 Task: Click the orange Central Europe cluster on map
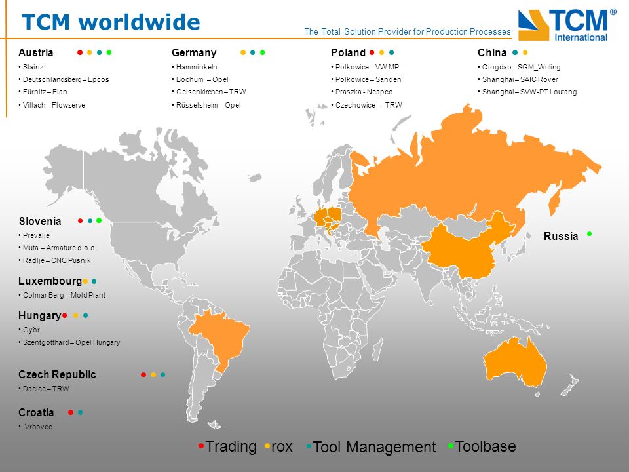(328, 220)
